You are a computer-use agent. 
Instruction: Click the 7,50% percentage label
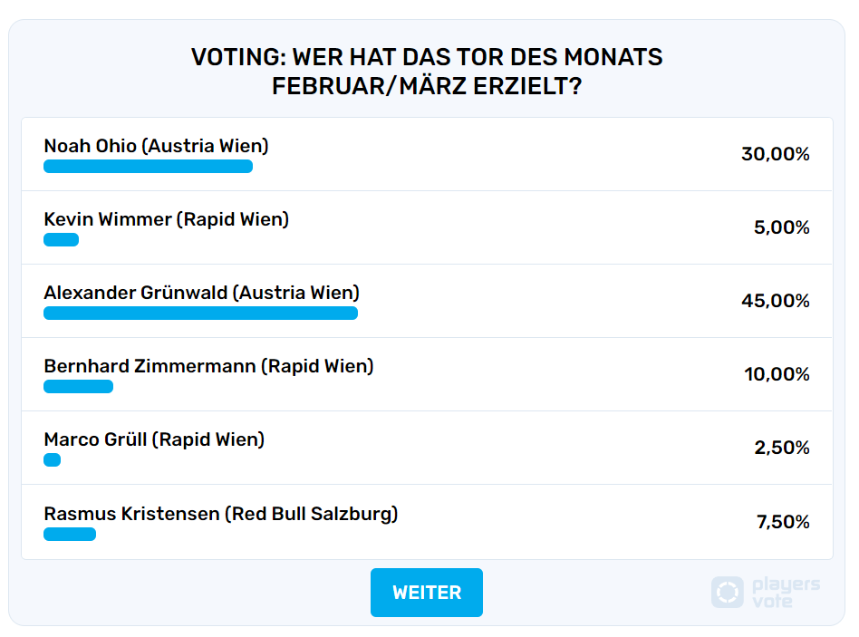pyautogui.click(x=783, y=521)
